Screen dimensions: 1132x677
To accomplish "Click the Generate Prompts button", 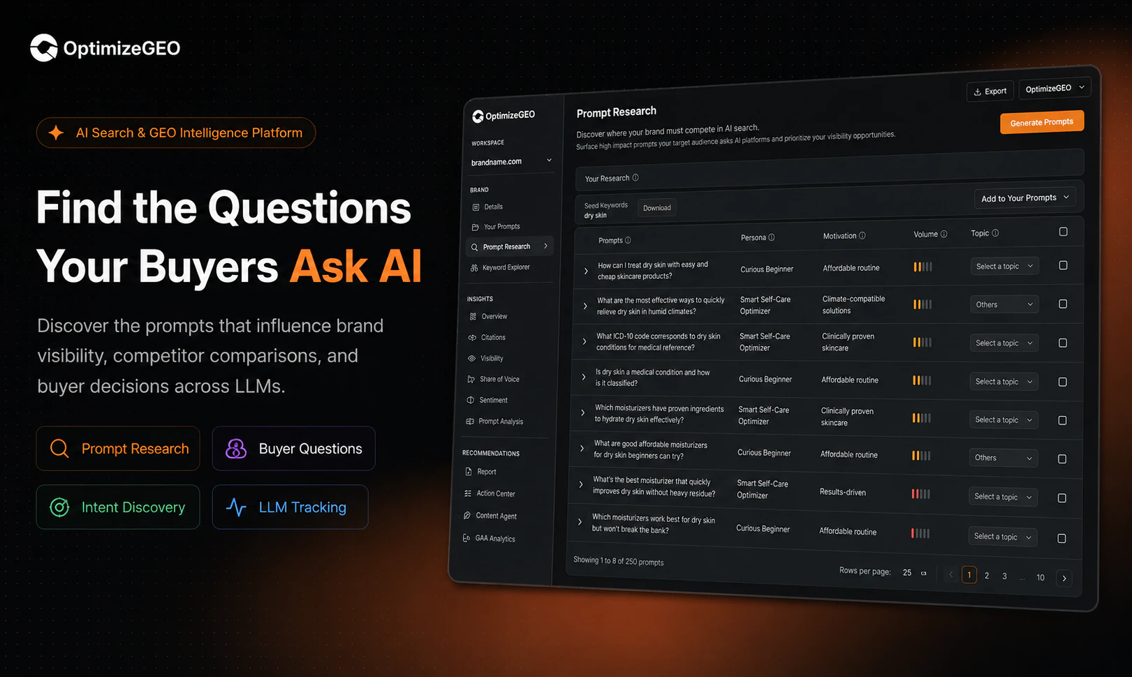I will click(1042, 122).
